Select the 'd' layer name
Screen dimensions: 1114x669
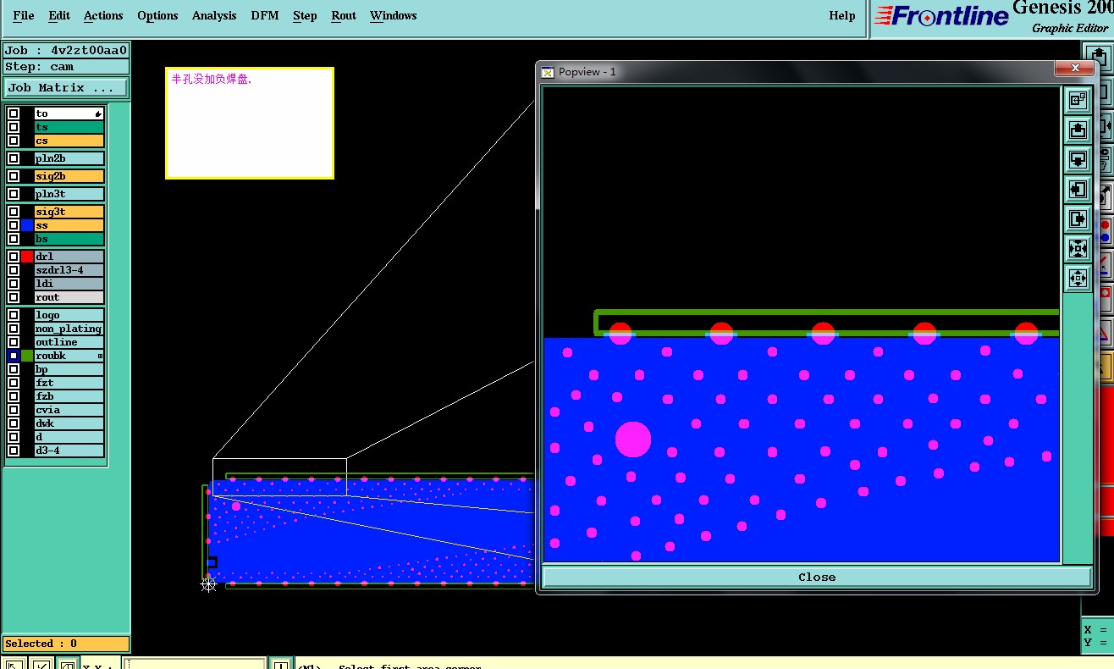coord(69,437)
